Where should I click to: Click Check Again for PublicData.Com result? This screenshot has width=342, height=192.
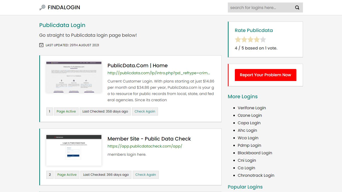coord(145,111)
